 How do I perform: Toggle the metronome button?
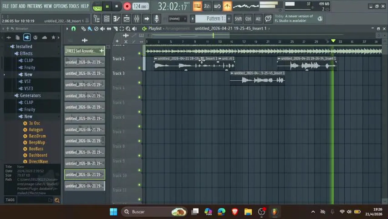[x=227, y=6]
